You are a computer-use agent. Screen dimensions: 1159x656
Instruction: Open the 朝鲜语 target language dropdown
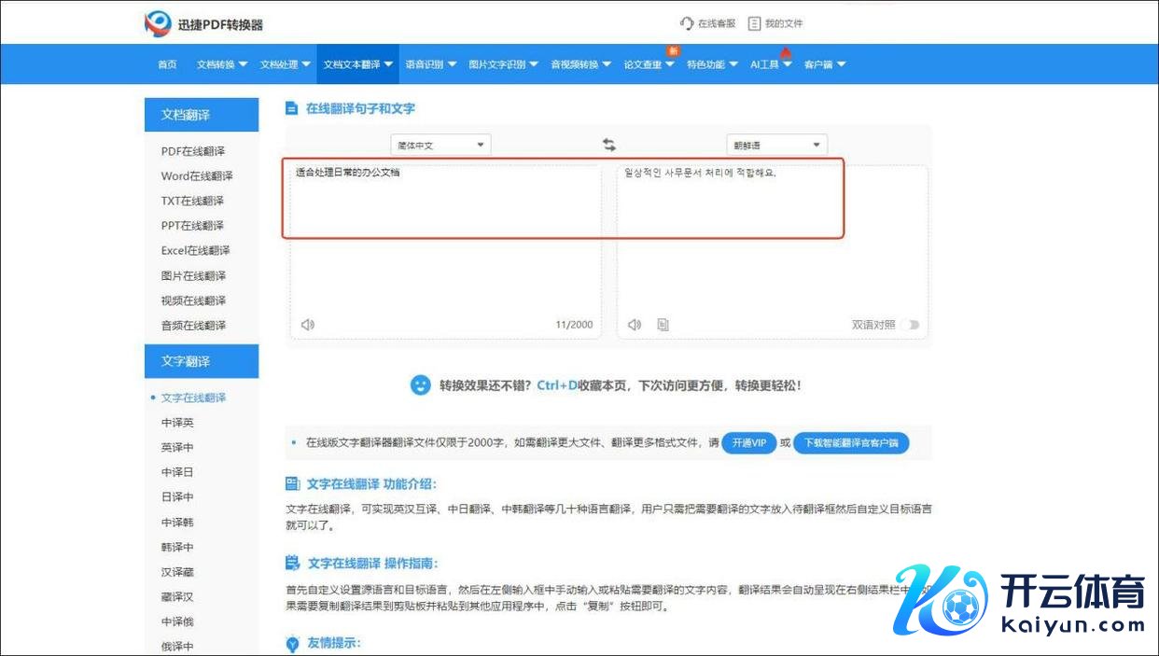(x=776, y=145)
